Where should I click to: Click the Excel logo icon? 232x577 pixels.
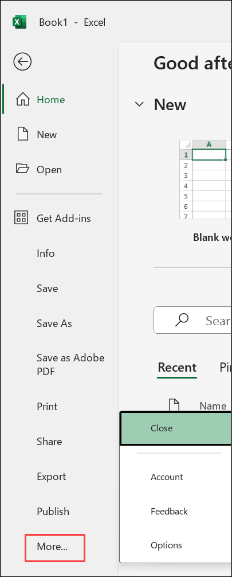[19, 22]
